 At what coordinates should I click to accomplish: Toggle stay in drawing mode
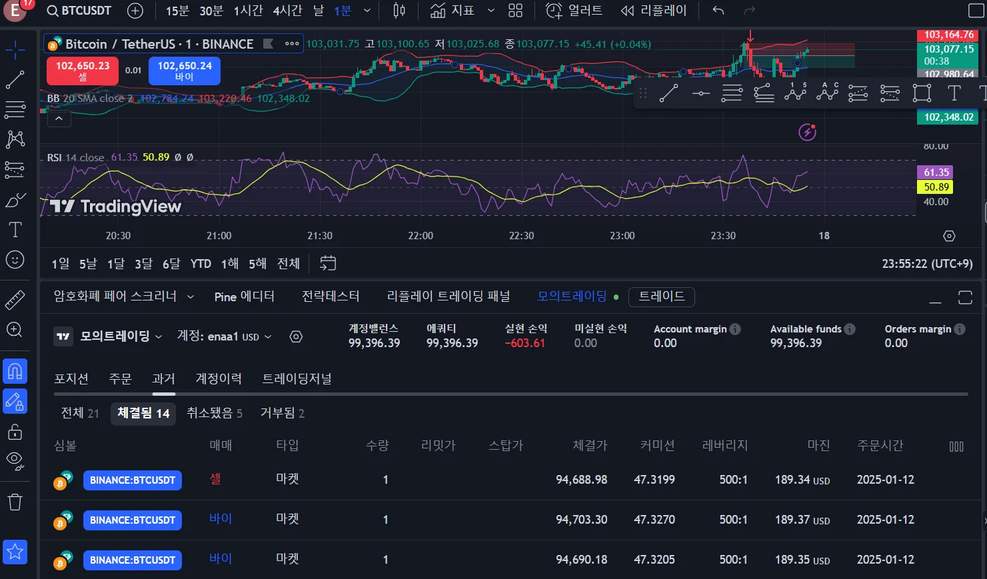coord(15,401)
